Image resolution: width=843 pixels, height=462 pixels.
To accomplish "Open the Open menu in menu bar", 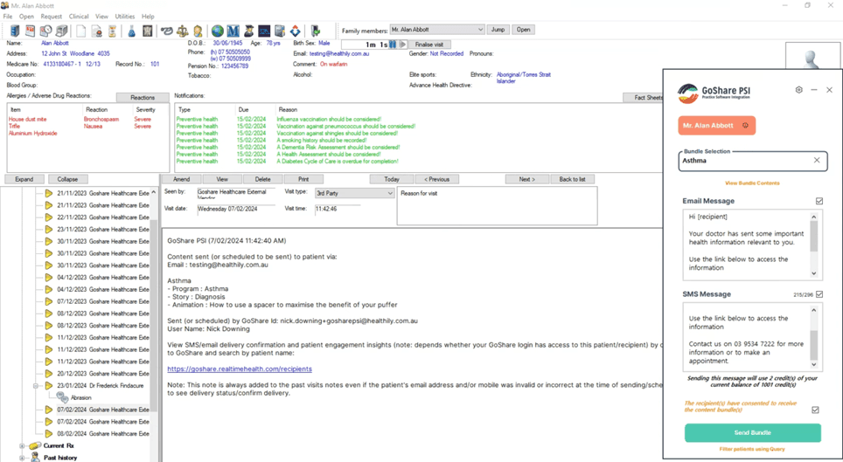I will 26,16.
